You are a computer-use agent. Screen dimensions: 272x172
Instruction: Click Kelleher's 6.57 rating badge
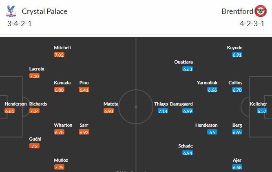pos(262,111)
